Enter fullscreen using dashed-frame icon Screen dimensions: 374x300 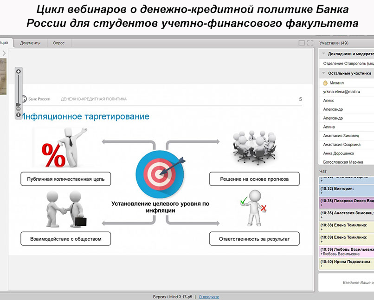310,43
